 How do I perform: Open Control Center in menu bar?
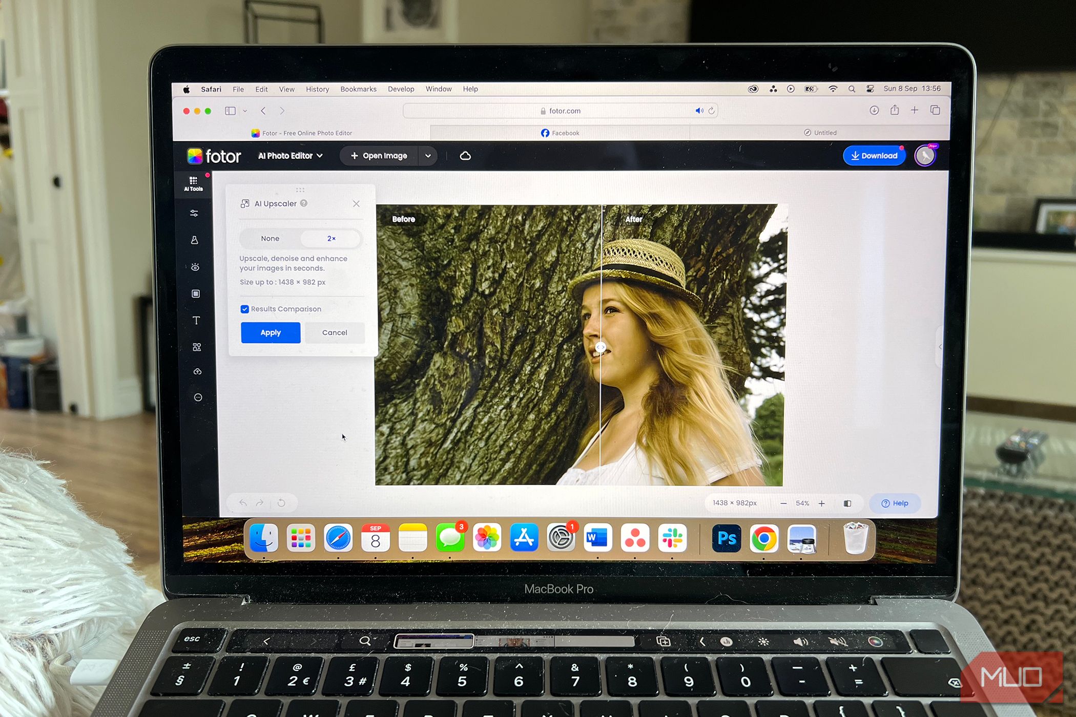coord(870,89)
